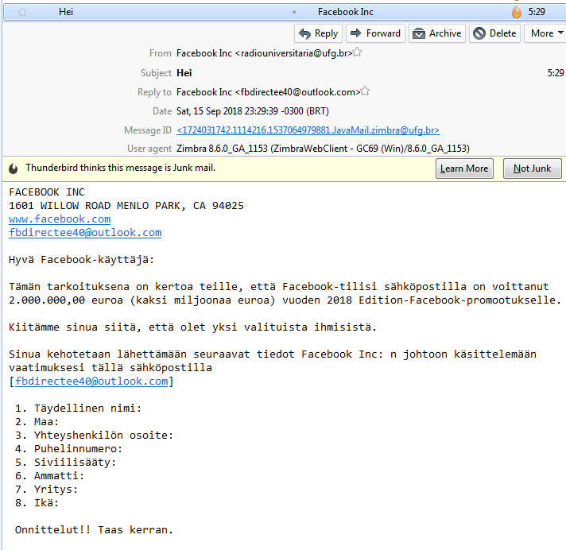Open the Message ID link

coord(308,130)
